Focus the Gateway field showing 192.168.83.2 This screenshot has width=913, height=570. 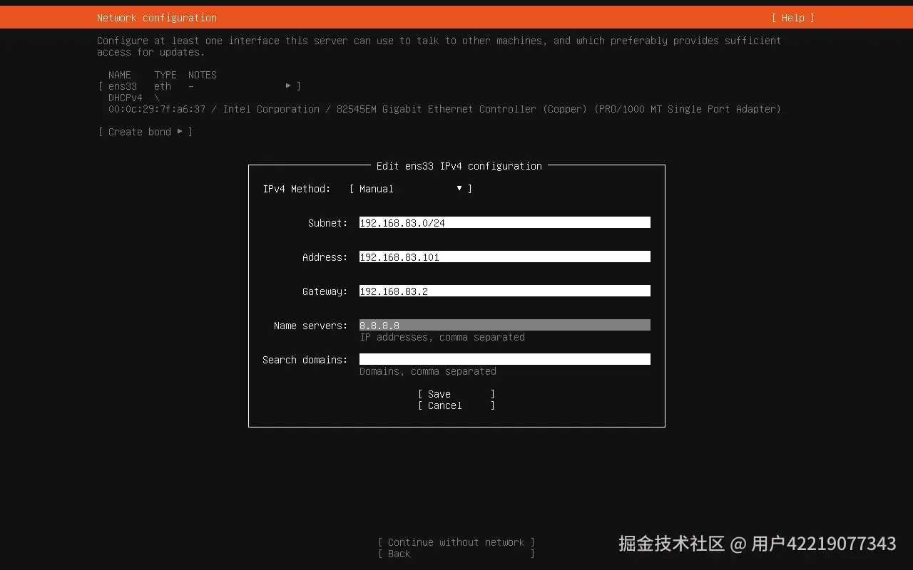point(504,291)
